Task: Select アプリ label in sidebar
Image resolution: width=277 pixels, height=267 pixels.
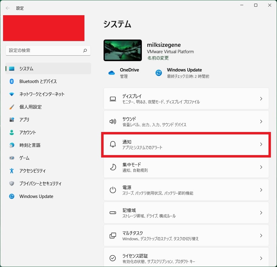Action: click(24, 120)
